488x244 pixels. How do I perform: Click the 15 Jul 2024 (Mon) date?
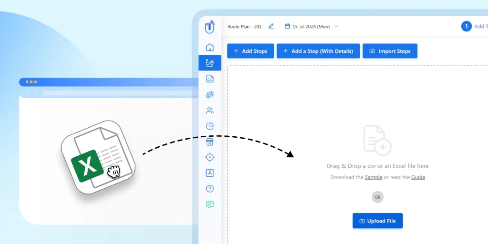point(311,27)
